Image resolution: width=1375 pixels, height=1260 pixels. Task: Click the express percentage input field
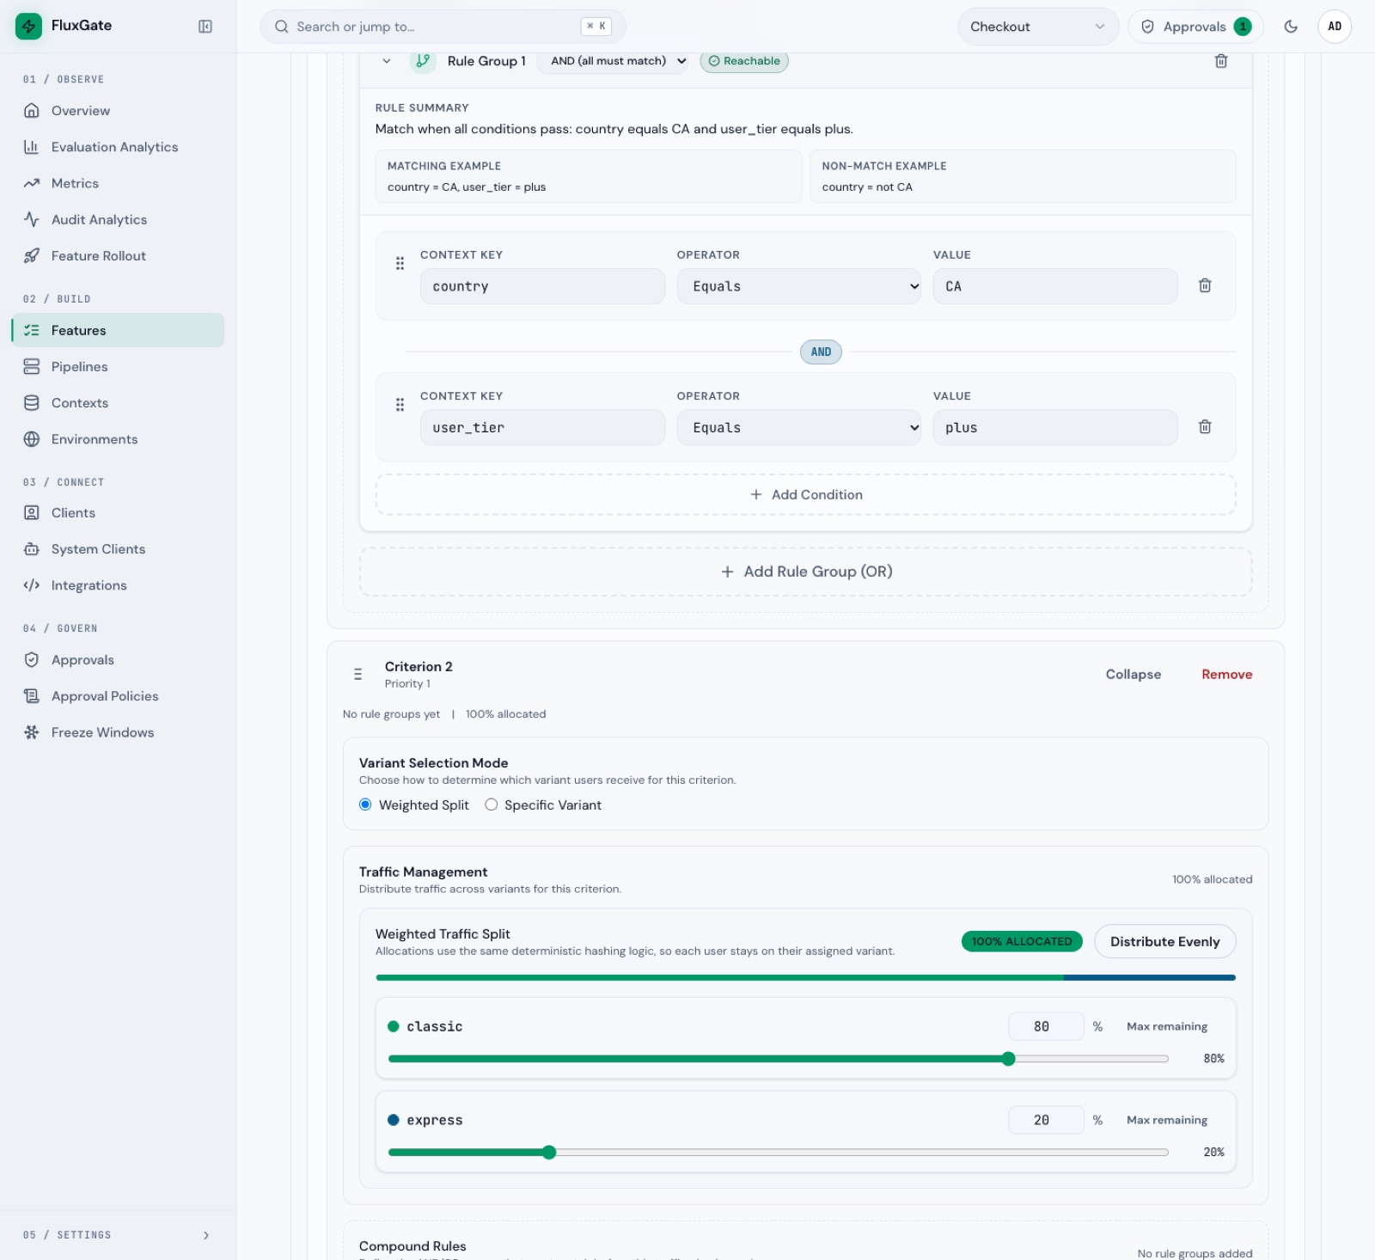pos(1046,1120)
